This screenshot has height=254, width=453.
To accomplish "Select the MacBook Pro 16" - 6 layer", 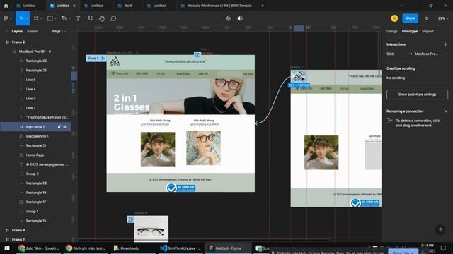I will point(35,52).
